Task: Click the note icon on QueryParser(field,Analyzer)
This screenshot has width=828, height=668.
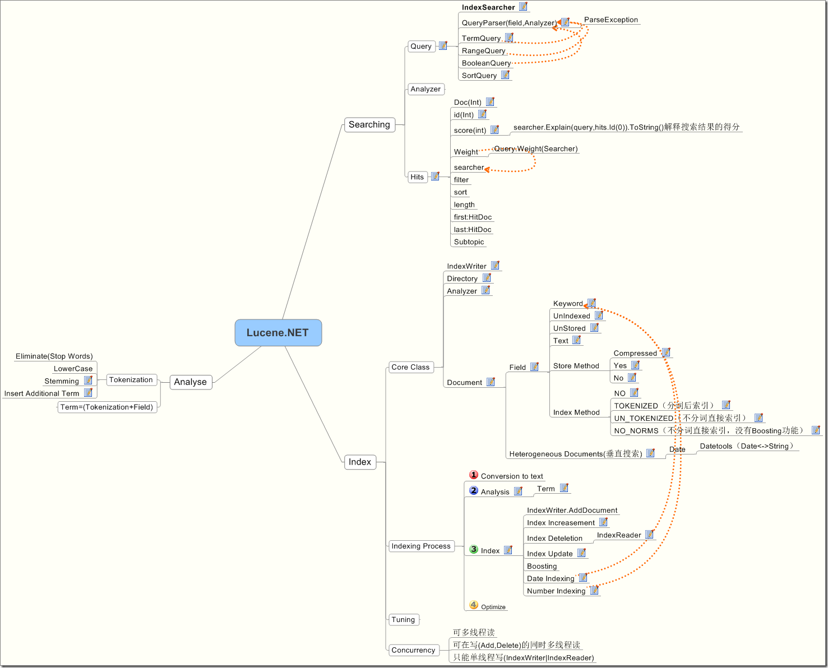Action: click(x=566, y=22)
